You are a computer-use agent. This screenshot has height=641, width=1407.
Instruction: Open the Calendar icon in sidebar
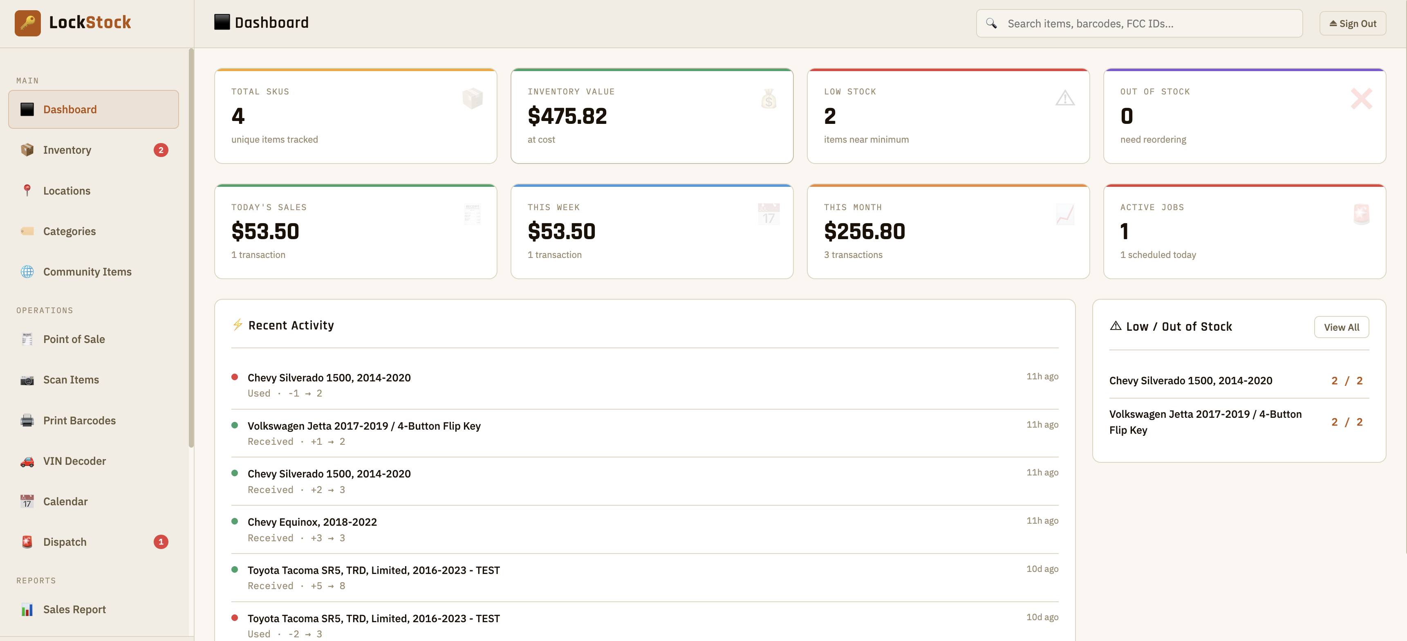click(27, 501)
